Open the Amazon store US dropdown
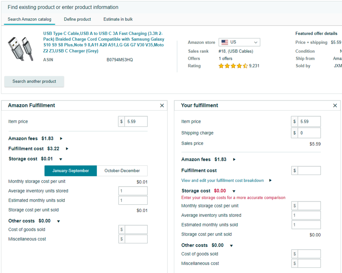 [239, 42]
